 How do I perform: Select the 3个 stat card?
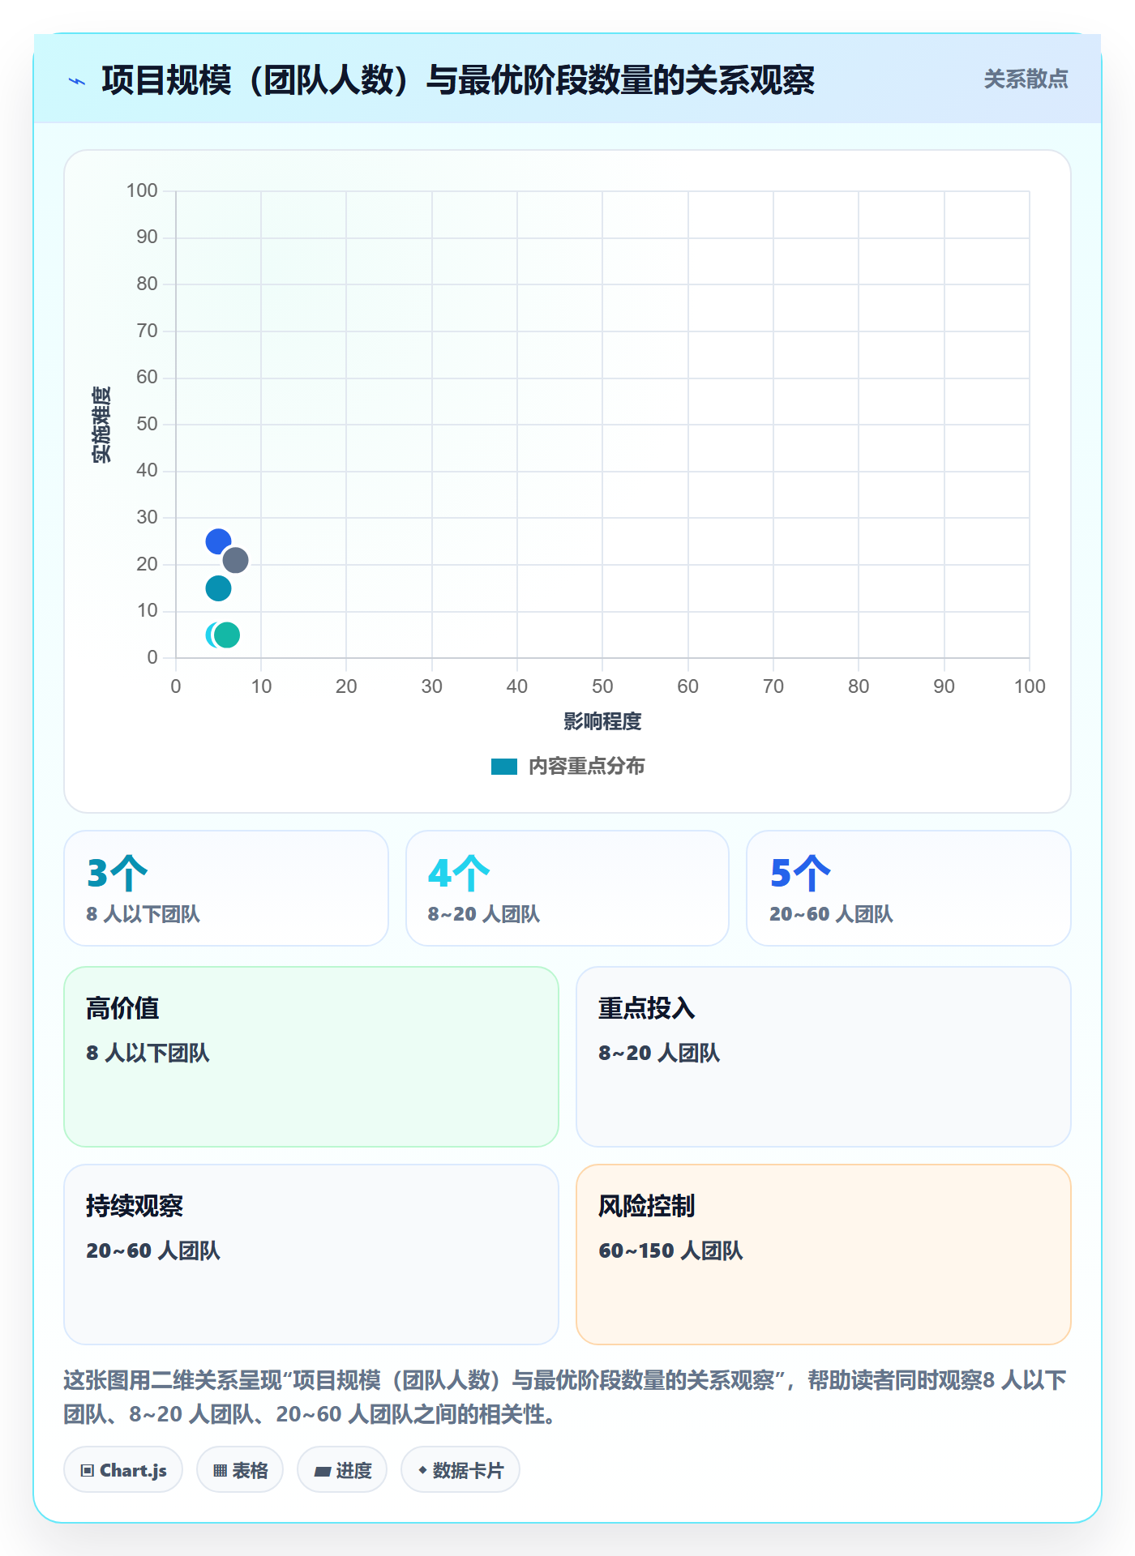click(226, 888)
